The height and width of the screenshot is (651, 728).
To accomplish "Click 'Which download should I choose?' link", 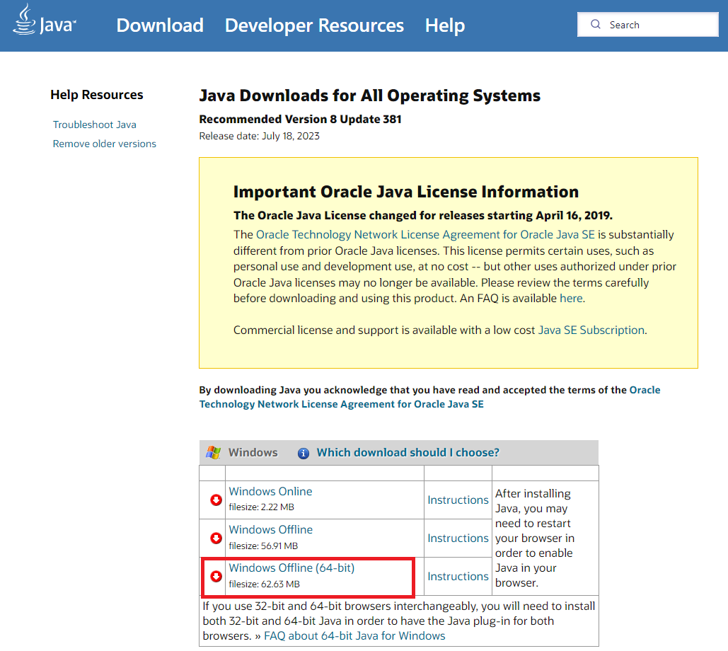I will [x=408, y=452].
